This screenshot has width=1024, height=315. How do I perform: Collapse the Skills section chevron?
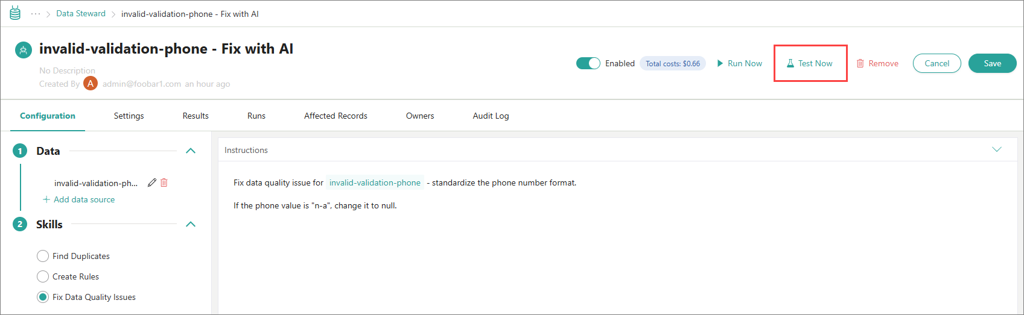pyautogui.click(x=191, y=224)
